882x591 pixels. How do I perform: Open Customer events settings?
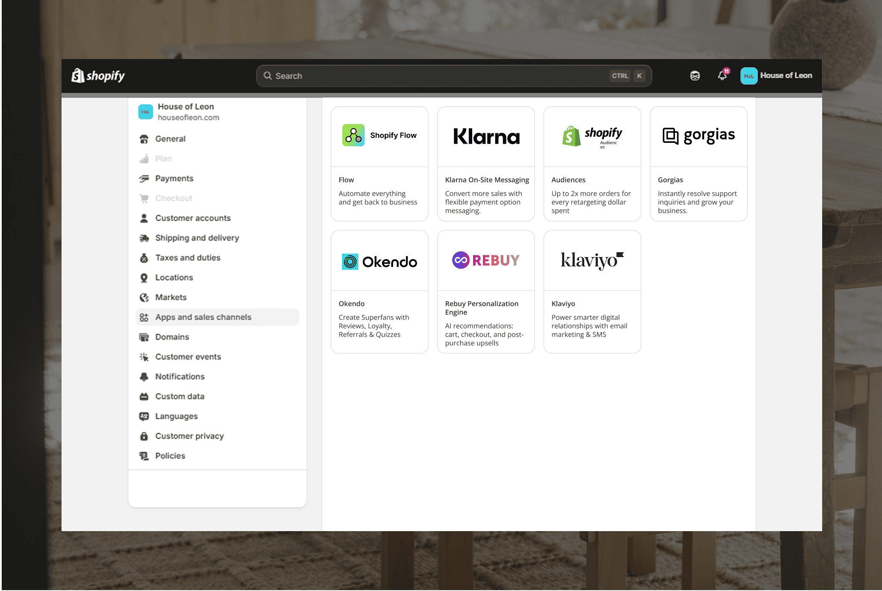pyautogui.click(x=188, y=357)
